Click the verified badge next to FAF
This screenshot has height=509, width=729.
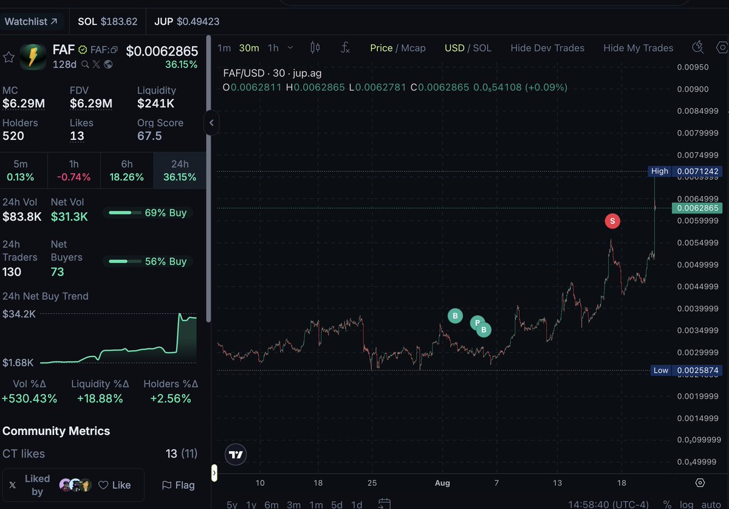83,50
